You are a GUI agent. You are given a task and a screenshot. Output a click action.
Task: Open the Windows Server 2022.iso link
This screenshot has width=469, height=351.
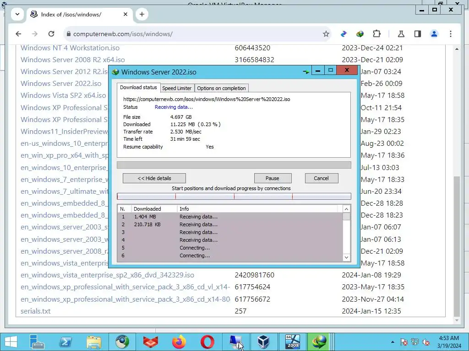pyautogui.click(x=61, y=84)
